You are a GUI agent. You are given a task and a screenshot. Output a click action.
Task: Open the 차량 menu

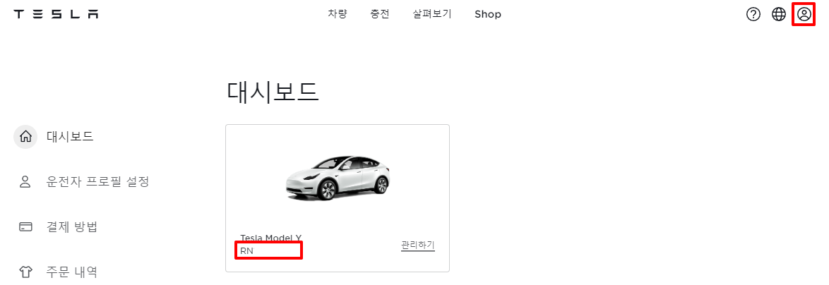338,14
